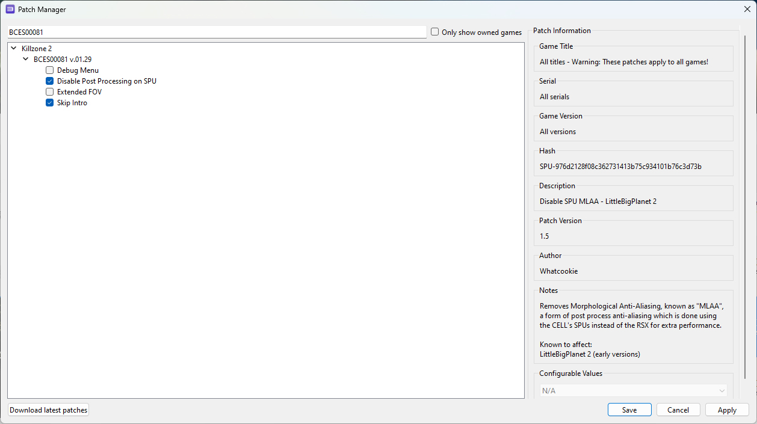Click the All serials value
The height and width of the screenshot is (424, 757).
(554, 97)
